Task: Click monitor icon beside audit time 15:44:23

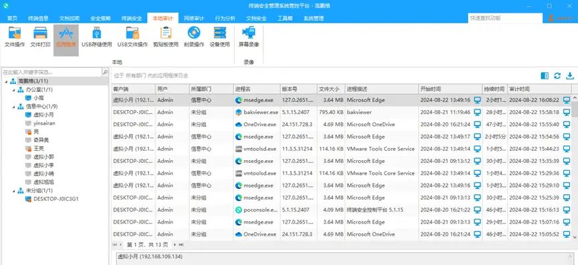Action: pos(567,149)
